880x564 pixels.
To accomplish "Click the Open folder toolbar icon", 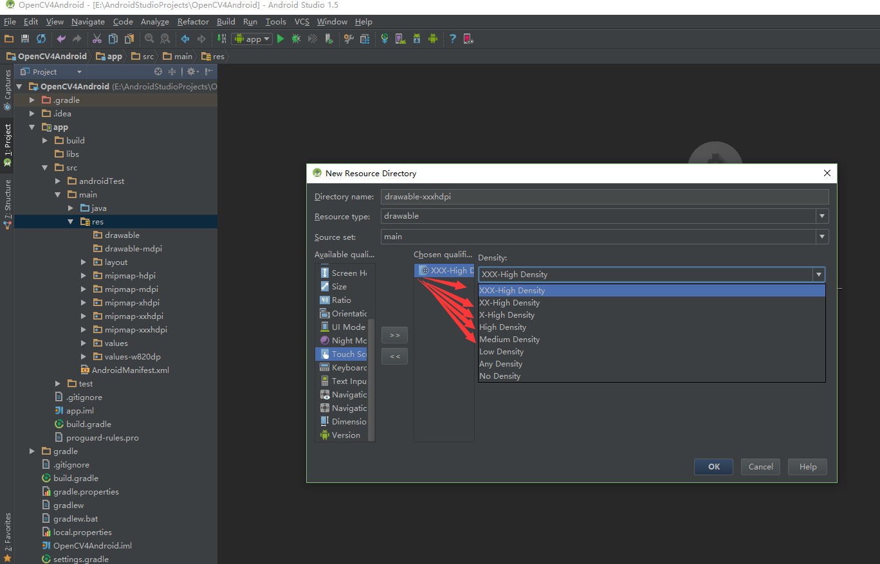I will 9,39.
